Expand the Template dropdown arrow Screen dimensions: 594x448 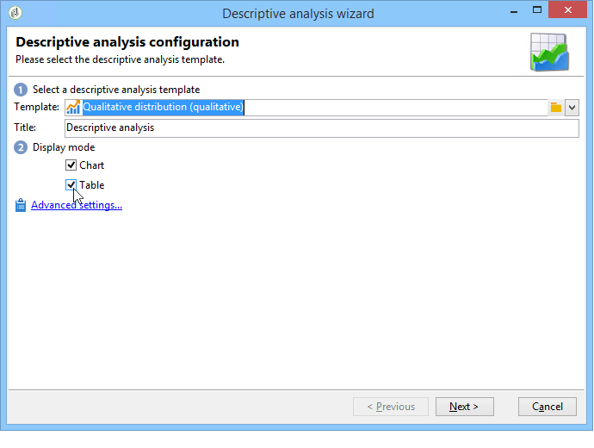pos(572,108)
